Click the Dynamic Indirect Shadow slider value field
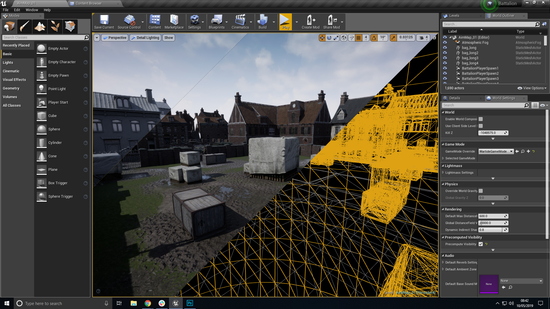This screenshot has height=309, width=550. point(491,230)
